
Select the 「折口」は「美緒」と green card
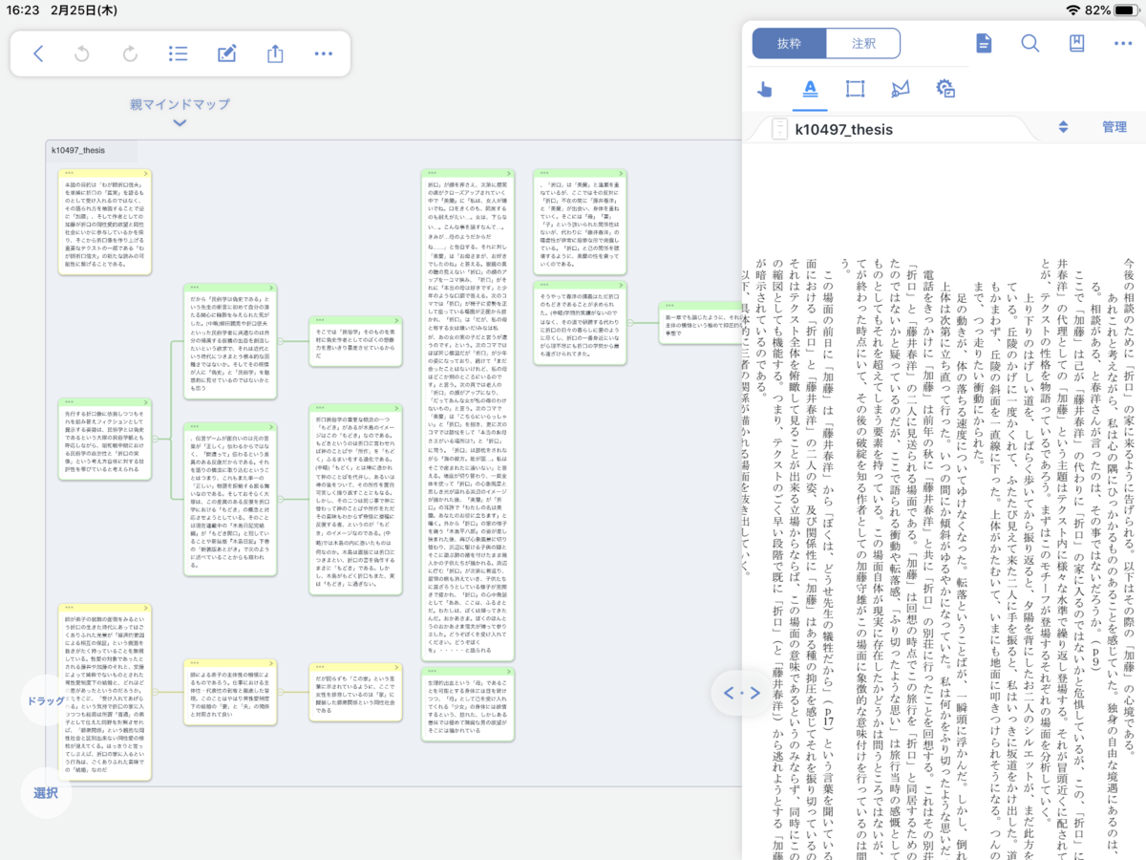[580, 222]
